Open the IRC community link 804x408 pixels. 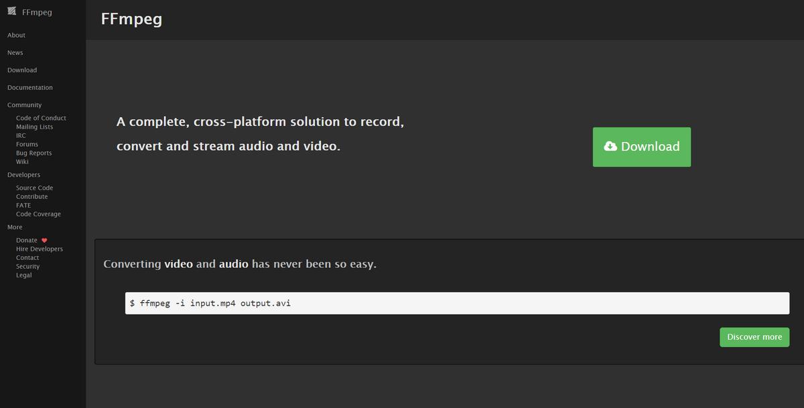coord(21,135)
